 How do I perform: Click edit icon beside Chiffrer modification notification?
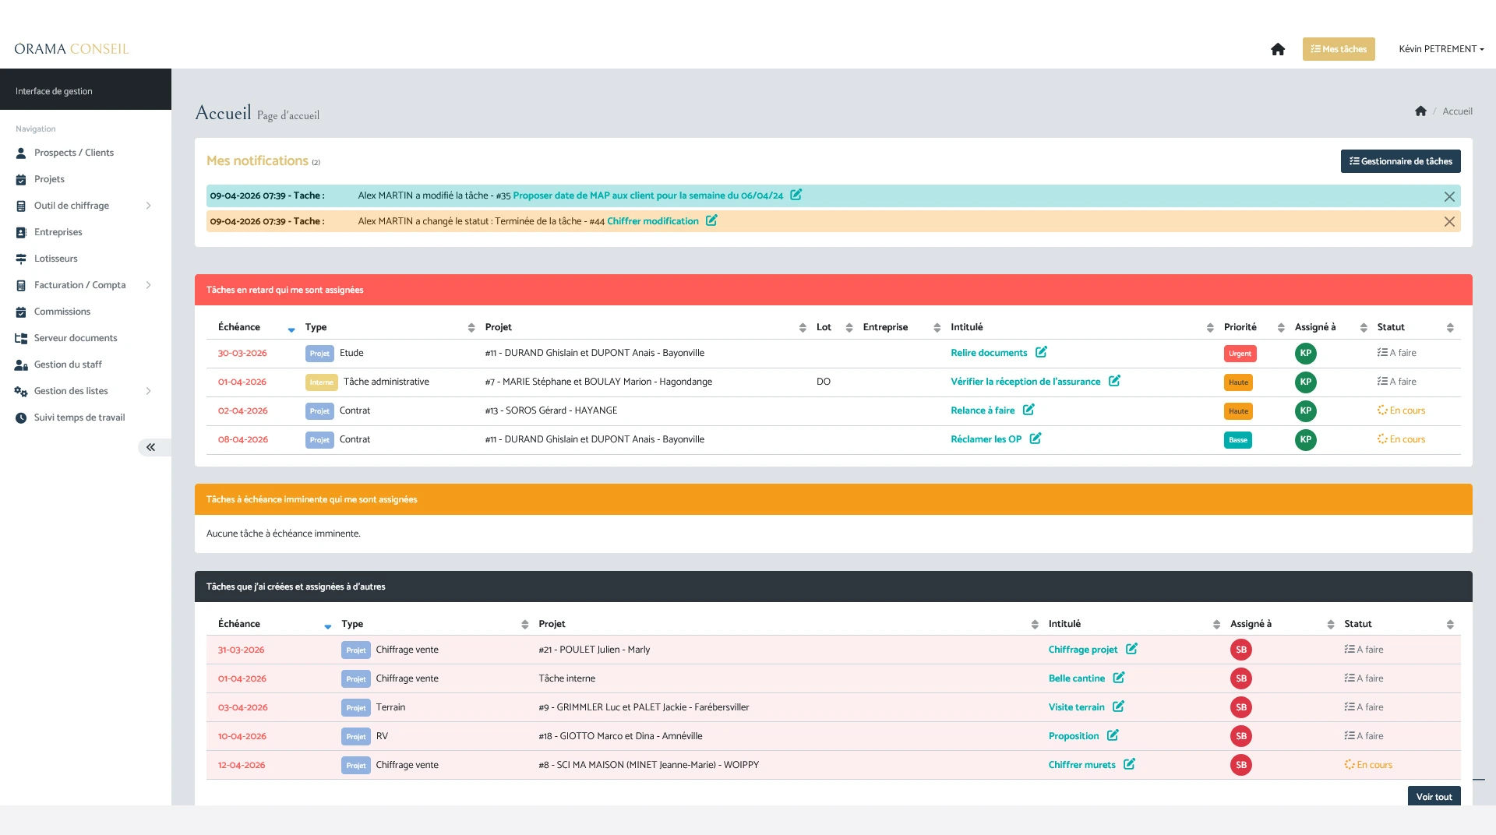pos(711,220)
